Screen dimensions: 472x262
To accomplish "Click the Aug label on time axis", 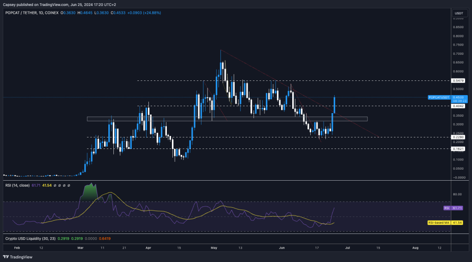I will (x=415, y=248).
